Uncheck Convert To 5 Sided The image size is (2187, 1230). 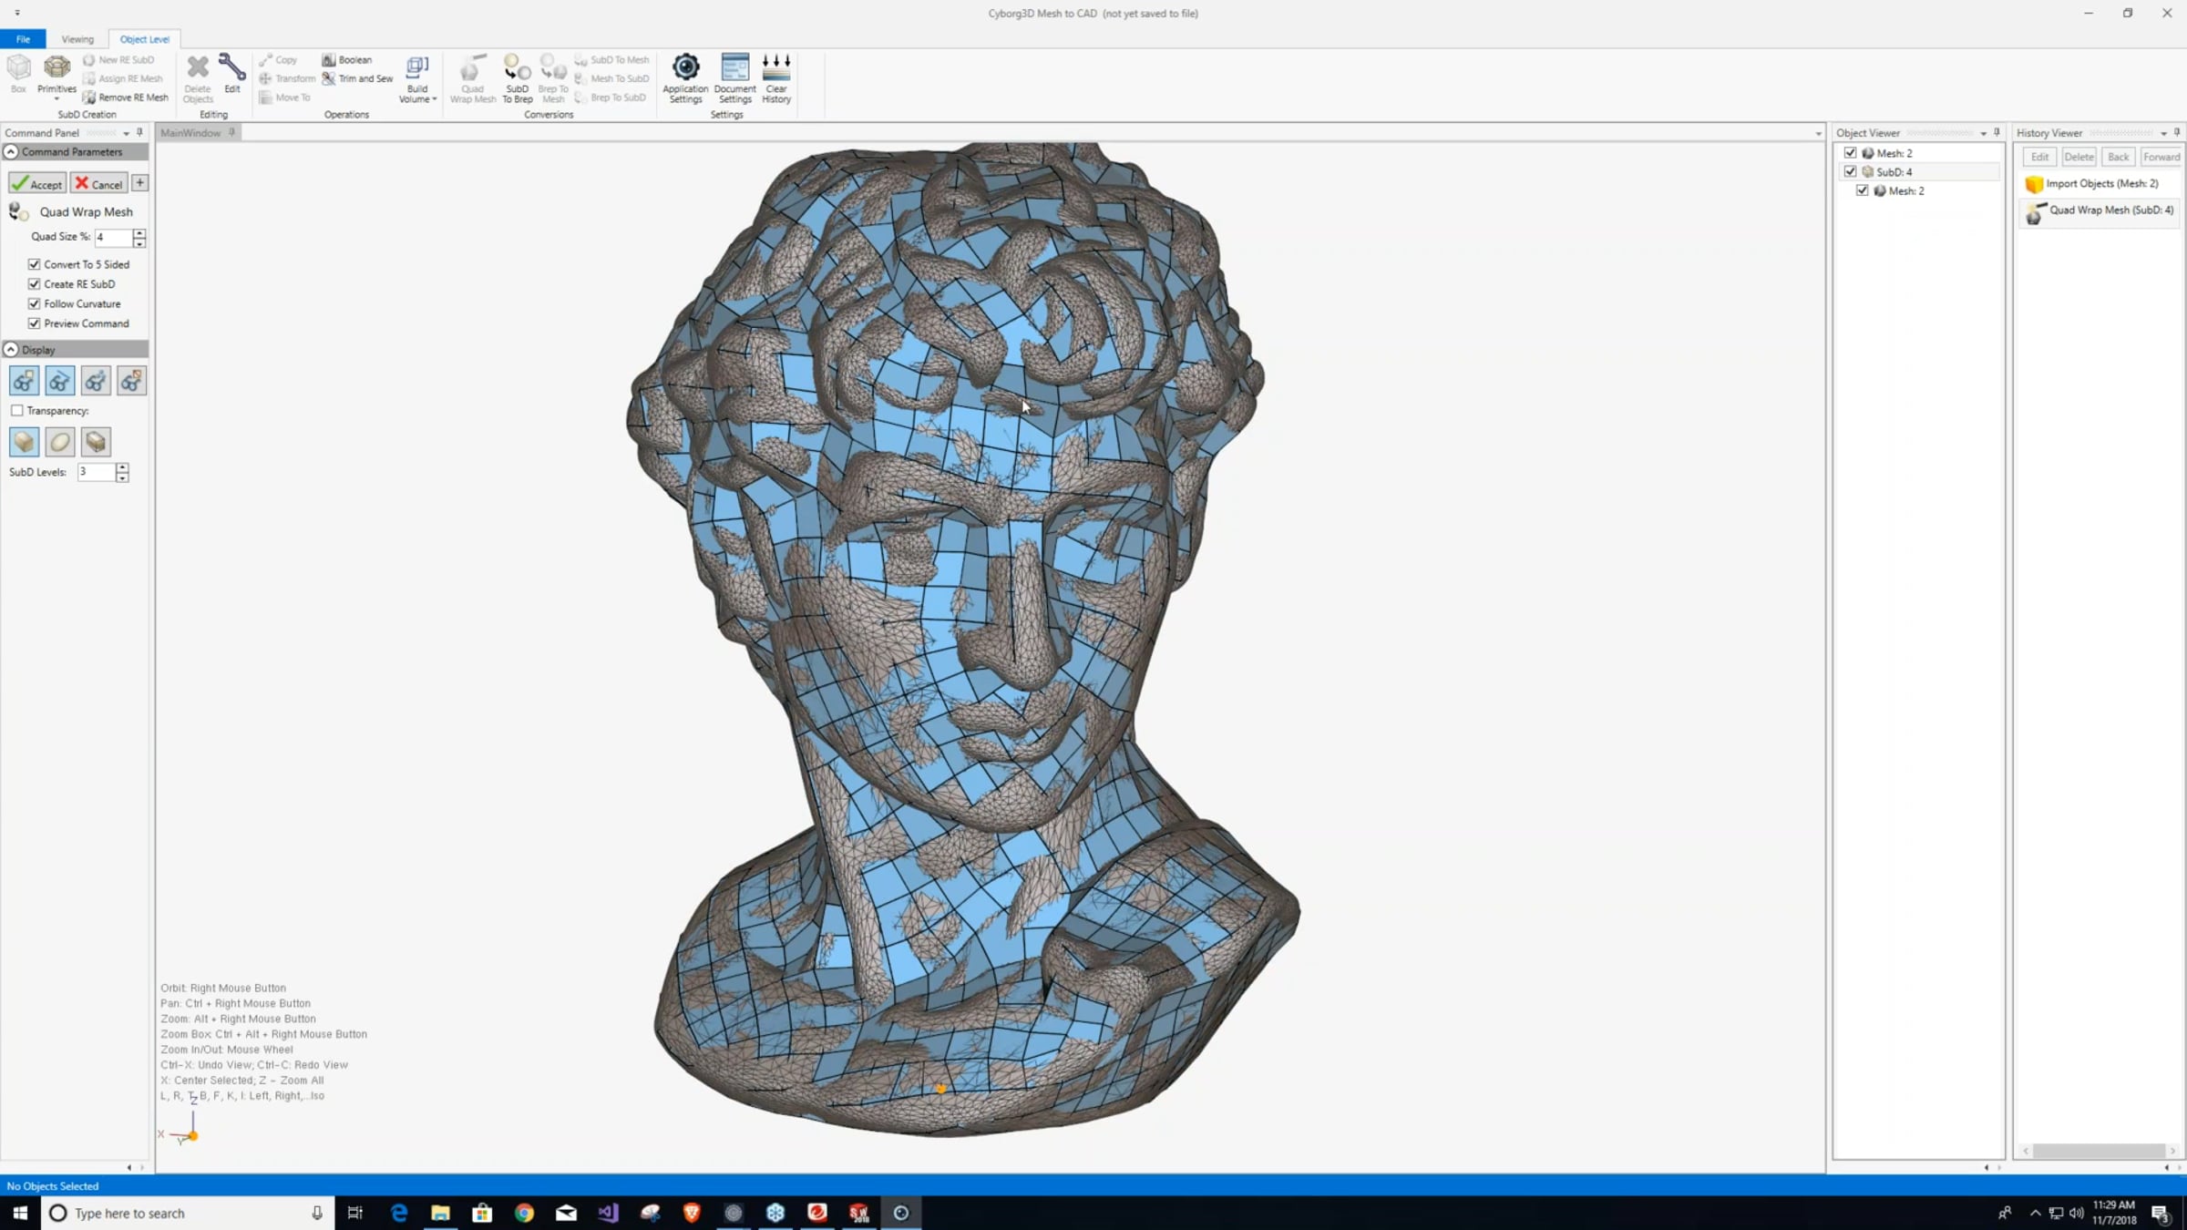pos(35,264)
